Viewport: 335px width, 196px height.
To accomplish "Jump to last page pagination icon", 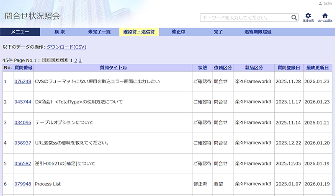I will (66, 60).
